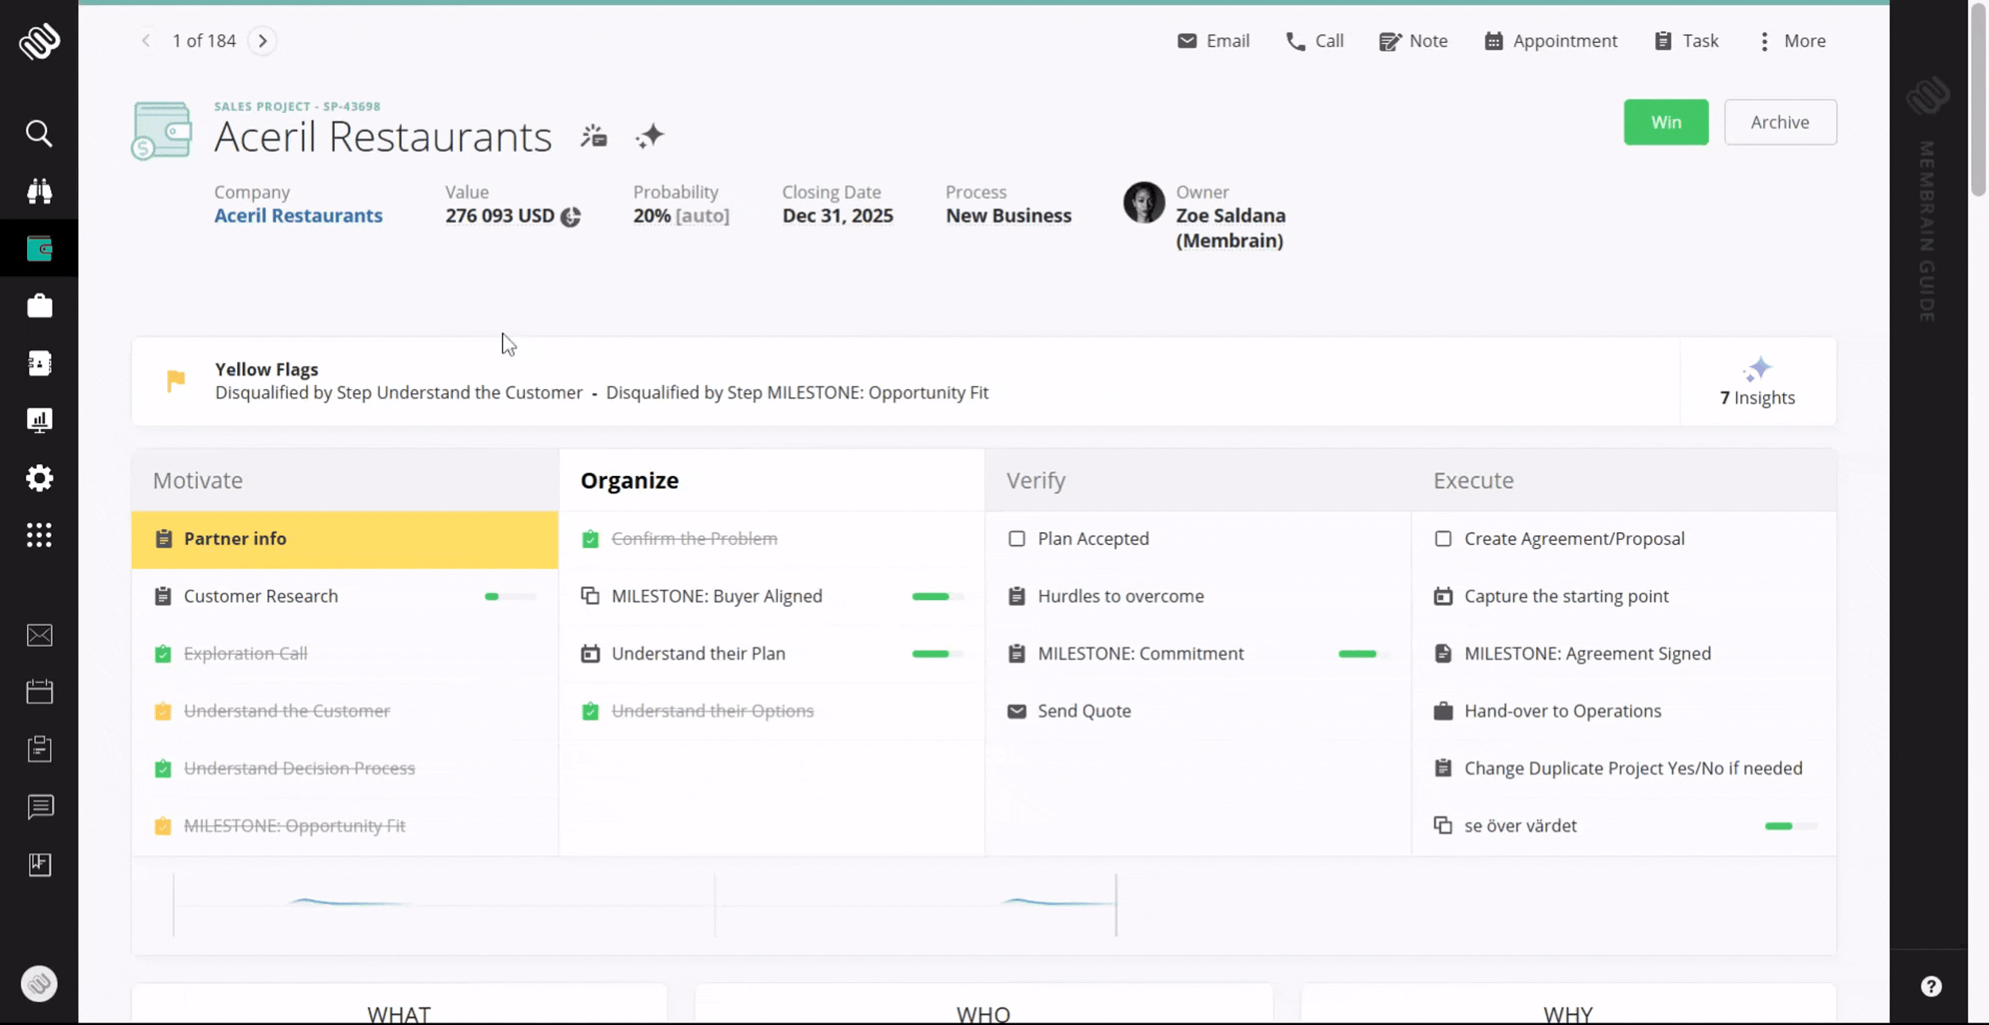
Task: Click the green Win button
Action: 1665,123
